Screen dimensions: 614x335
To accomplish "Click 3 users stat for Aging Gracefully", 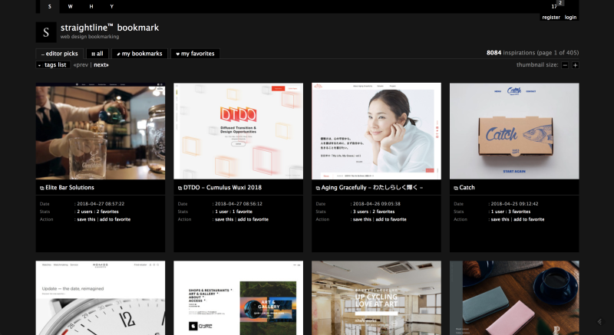I will [x=361, y=212].
